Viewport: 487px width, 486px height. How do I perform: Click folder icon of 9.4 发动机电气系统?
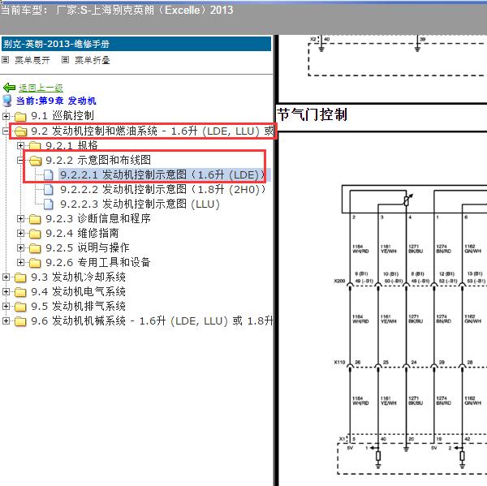coord(20,292)
